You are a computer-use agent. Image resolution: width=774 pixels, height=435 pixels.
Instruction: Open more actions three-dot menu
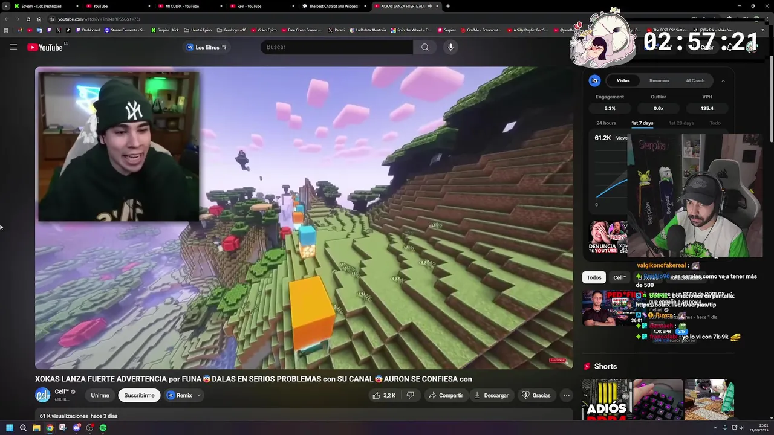(x=567, y=395)
